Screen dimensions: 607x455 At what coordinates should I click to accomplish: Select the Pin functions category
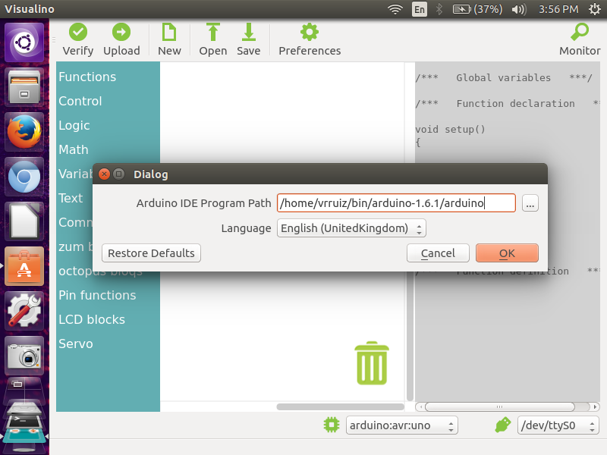pyautogui.click(x=97, y=295)
